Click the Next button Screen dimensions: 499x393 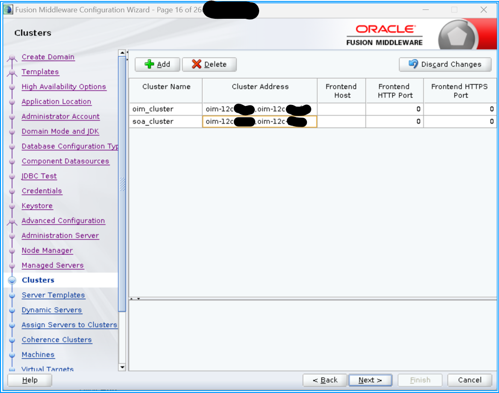click(x=370, y=380)
